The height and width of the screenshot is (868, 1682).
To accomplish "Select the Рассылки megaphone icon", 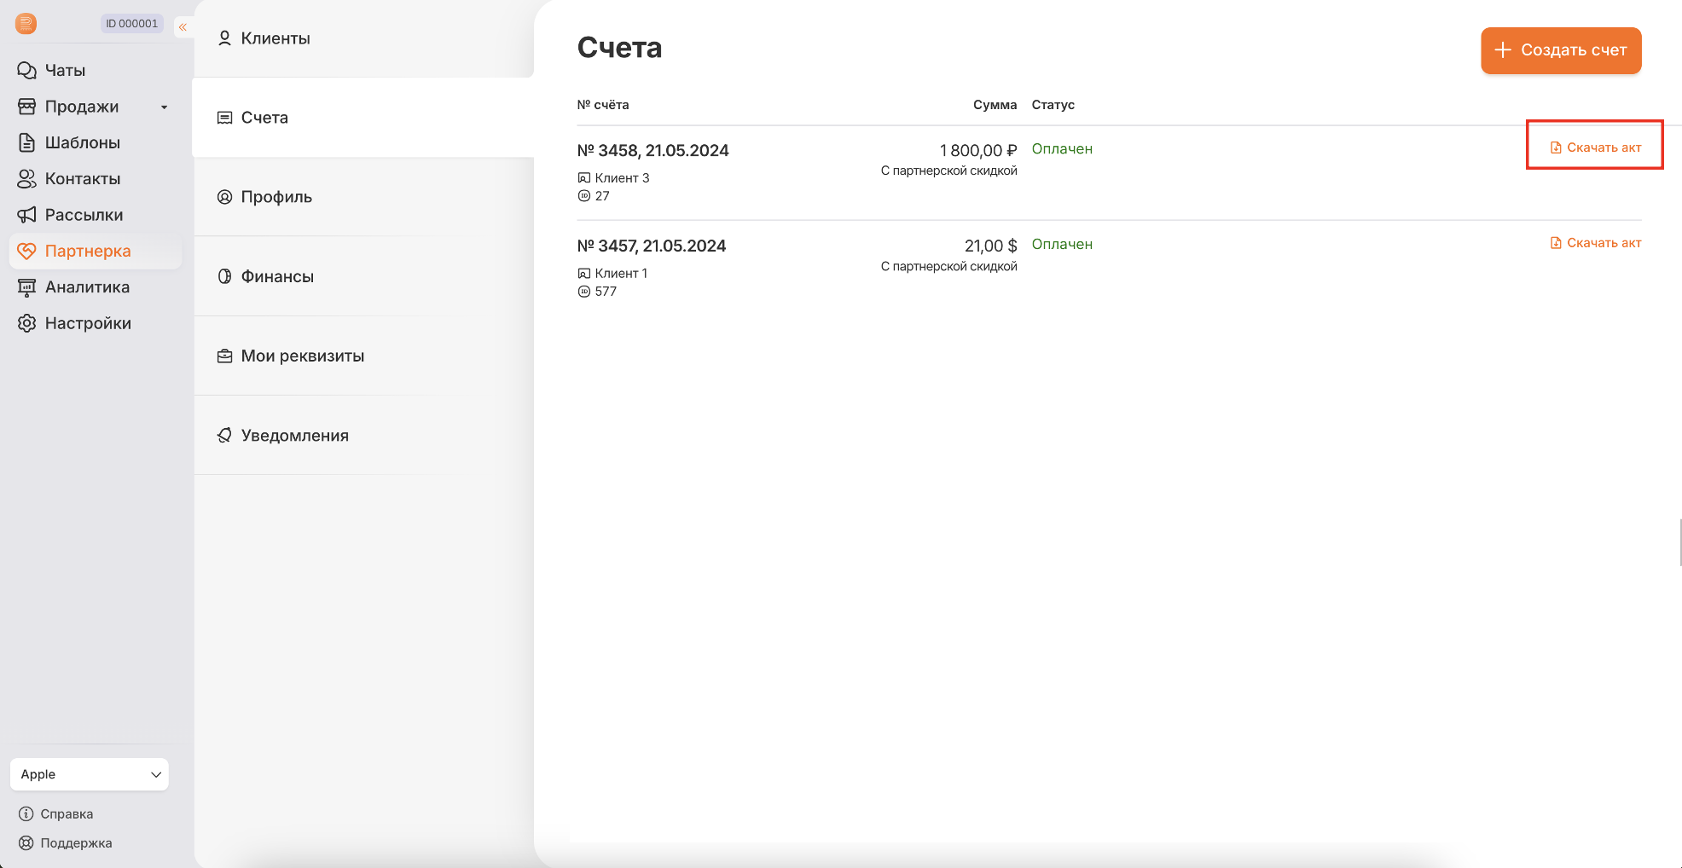I will point(26,215).
